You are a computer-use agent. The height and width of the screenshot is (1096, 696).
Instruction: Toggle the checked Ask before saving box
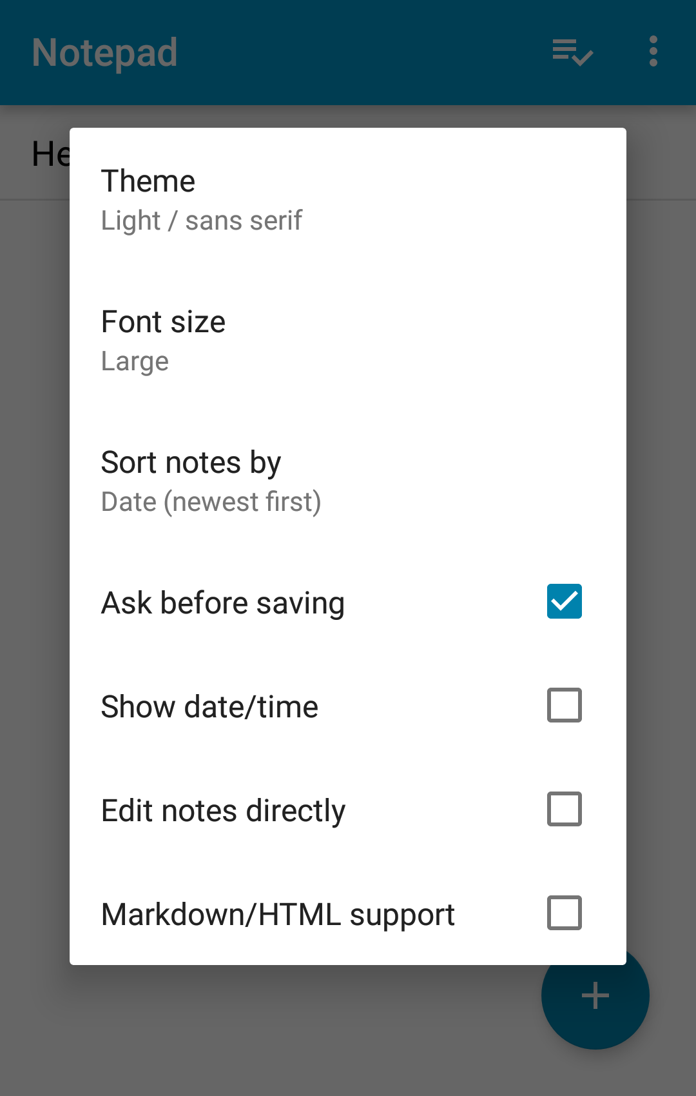click(x=564, y=601)
